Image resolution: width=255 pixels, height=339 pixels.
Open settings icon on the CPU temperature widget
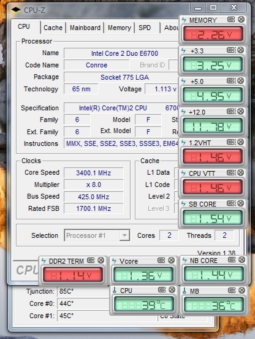click(162, 290)
